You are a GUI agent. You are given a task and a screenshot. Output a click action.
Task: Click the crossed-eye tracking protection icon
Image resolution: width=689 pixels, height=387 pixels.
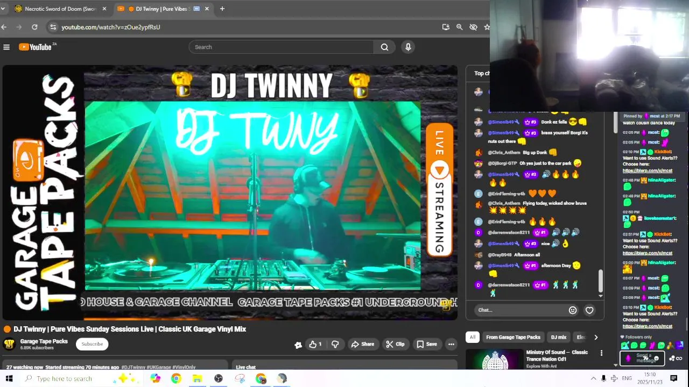(x=473, y=27)
